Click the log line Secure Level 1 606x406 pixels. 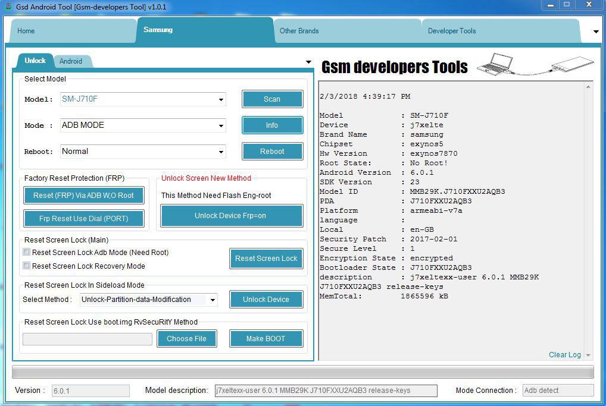367,249
